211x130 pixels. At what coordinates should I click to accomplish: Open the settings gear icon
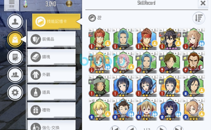[15, 92]
